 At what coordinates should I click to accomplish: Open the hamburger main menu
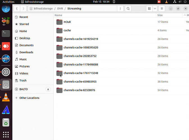click(162, 9)
